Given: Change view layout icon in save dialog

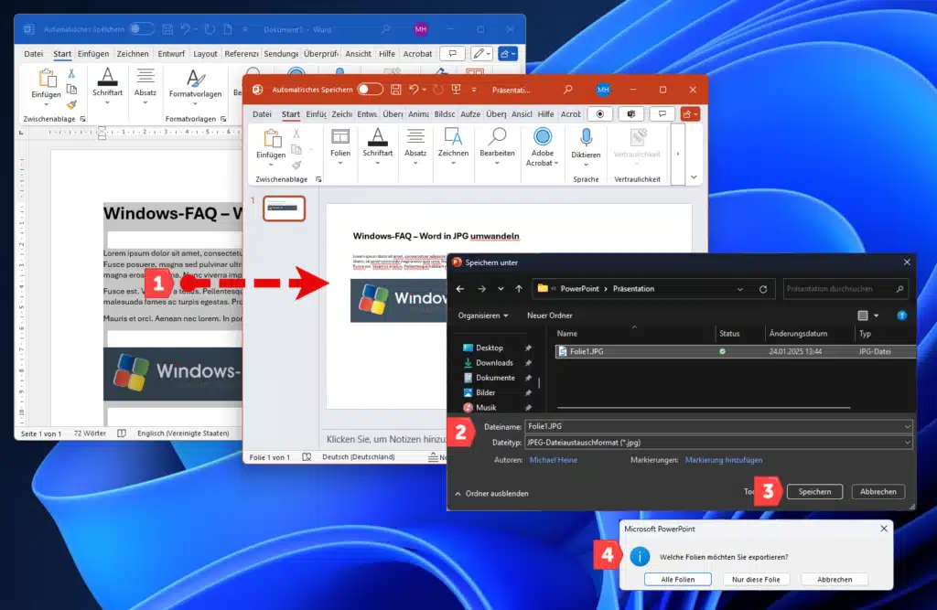Looking at the screenshot, I should pyautogui.click(x=863, y=316).
